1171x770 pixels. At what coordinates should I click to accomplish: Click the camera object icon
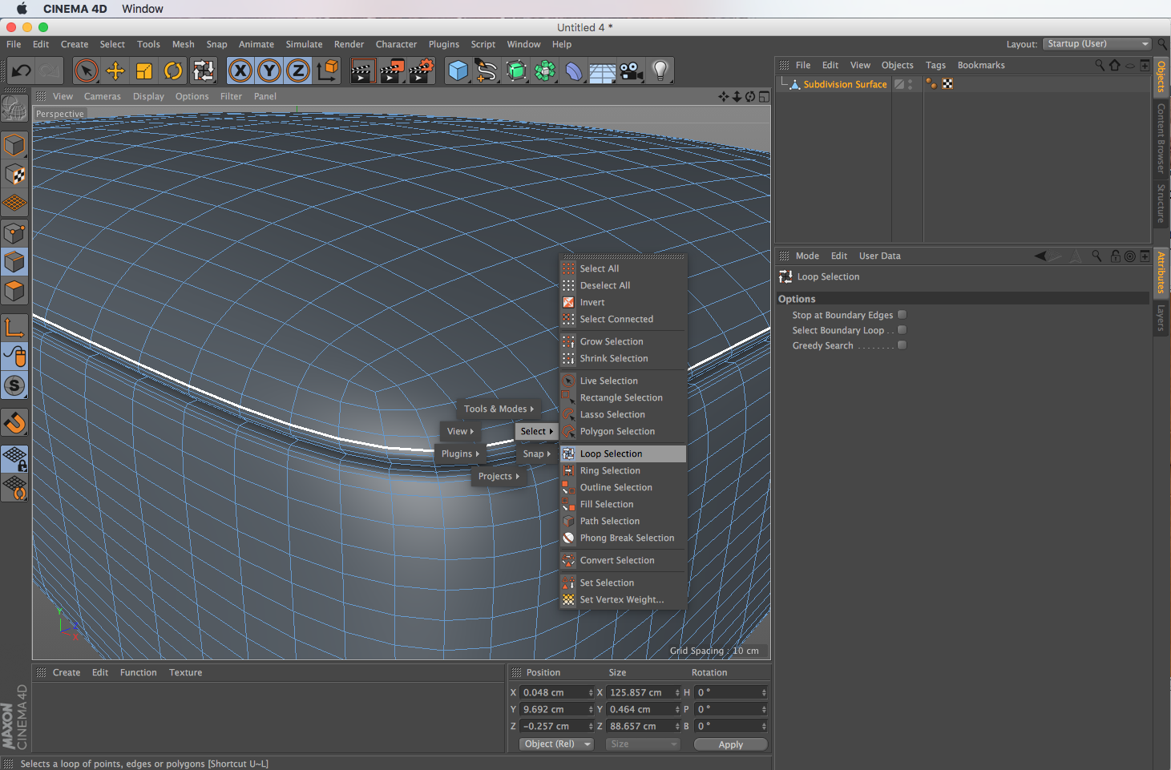tap(632, 71)
